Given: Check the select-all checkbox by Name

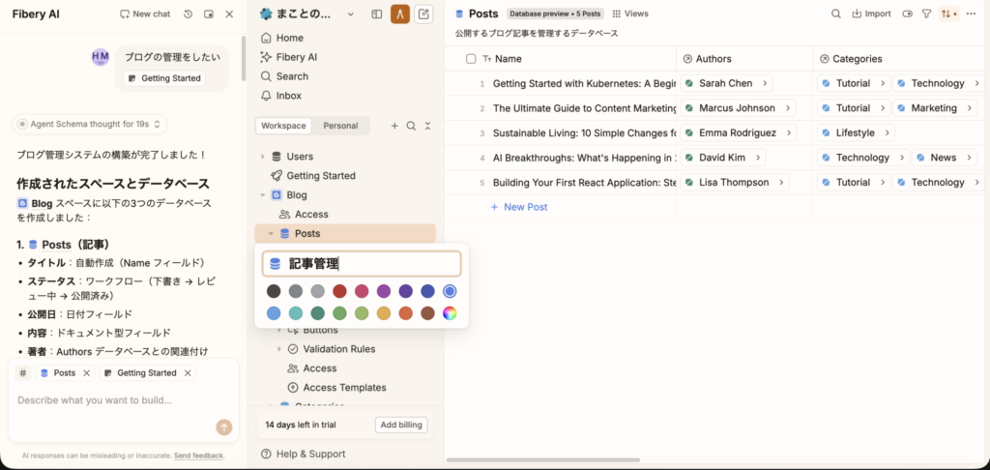Looking at the screenshot, I should tap(471, 59).
